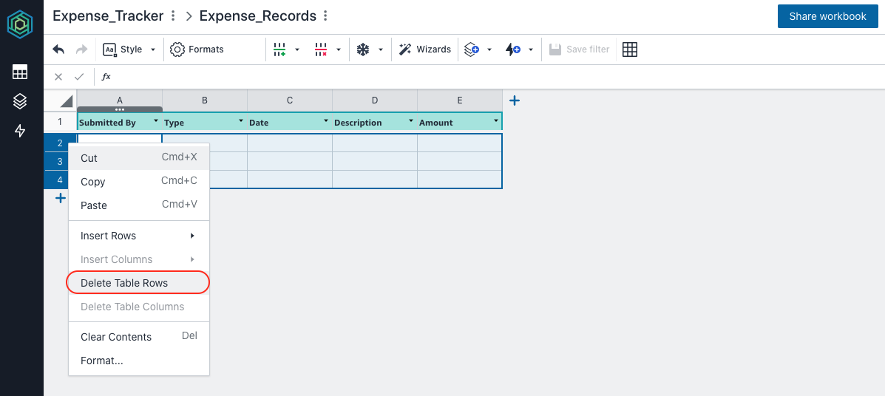885x396 pixels.
Task: Choose Cut from context menu
Action: tap(139, 158)
